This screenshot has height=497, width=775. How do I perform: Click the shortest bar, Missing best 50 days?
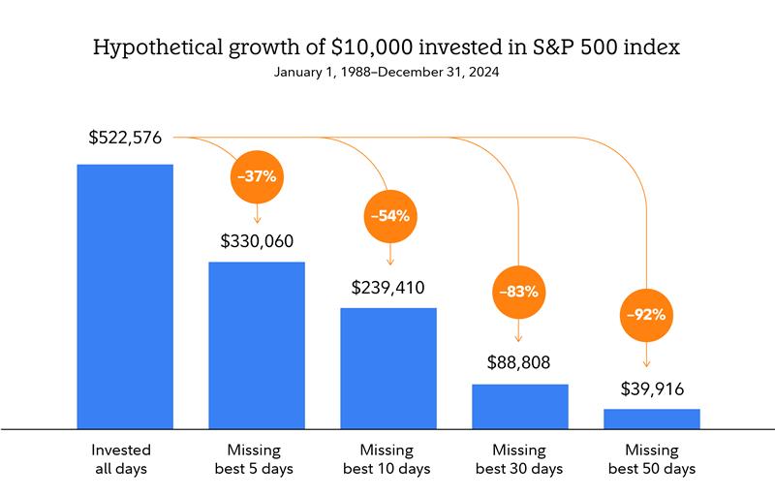[x=651, y=418]
